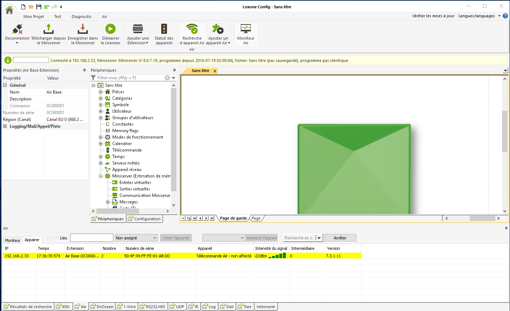510x311 pixels.
Task: Open filter options dropdown arrow
Action: point(173,78)
